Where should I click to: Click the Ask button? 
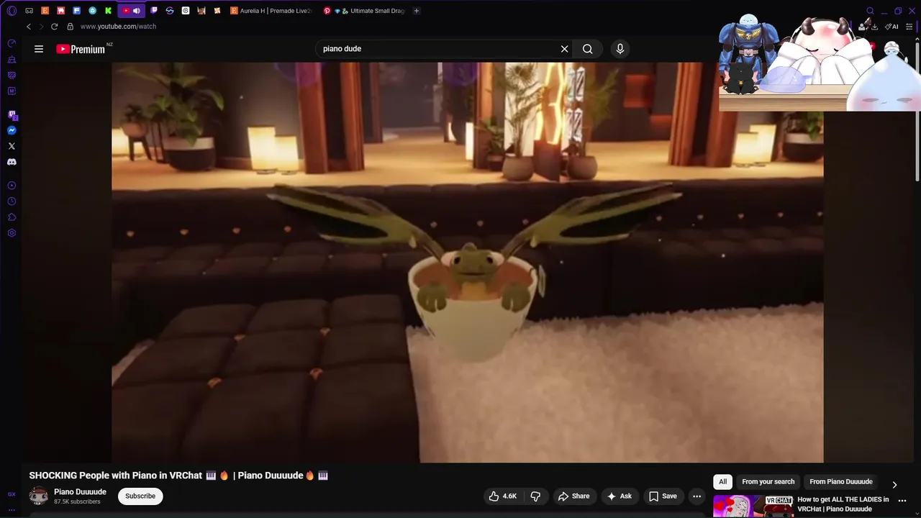[620, 496]
